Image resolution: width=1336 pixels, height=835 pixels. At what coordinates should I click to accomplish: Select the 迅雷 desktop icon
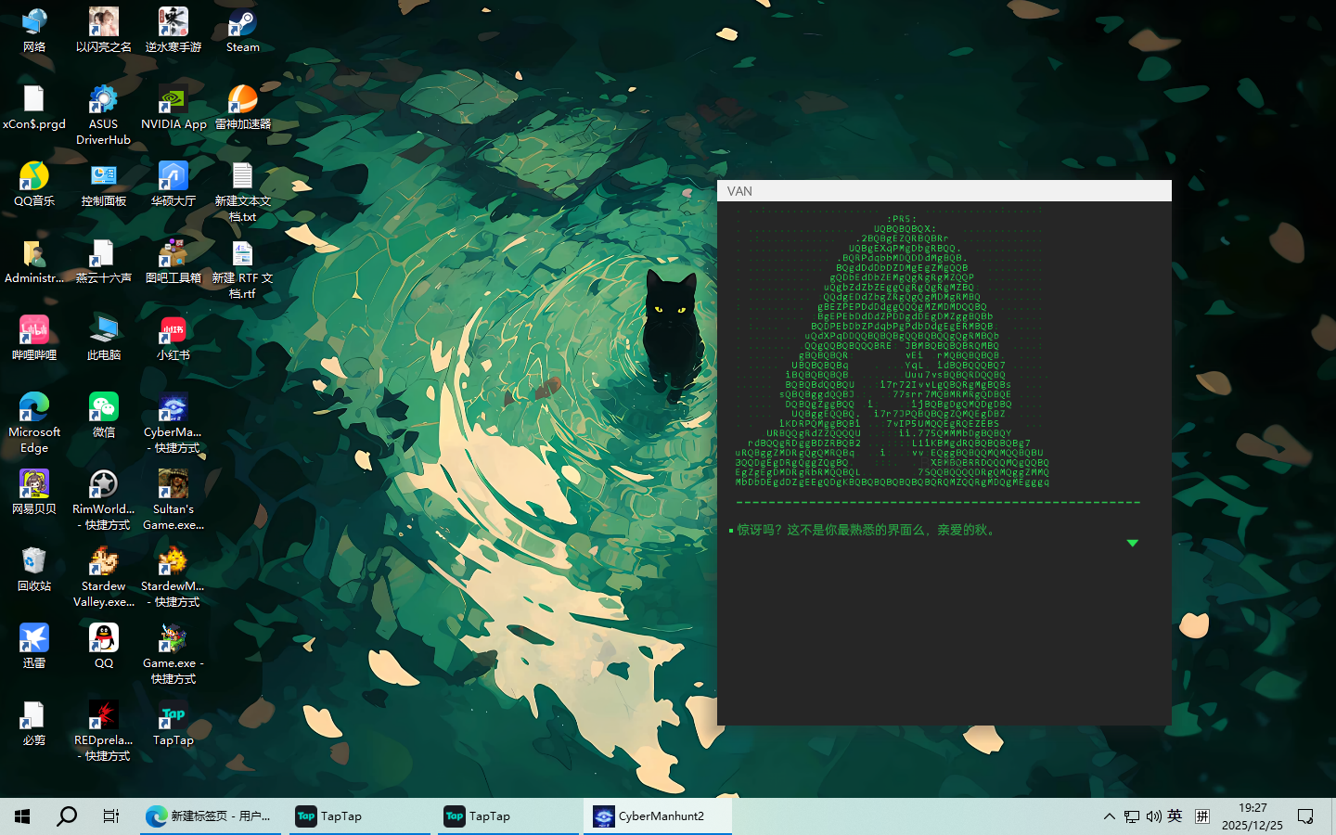34,646
